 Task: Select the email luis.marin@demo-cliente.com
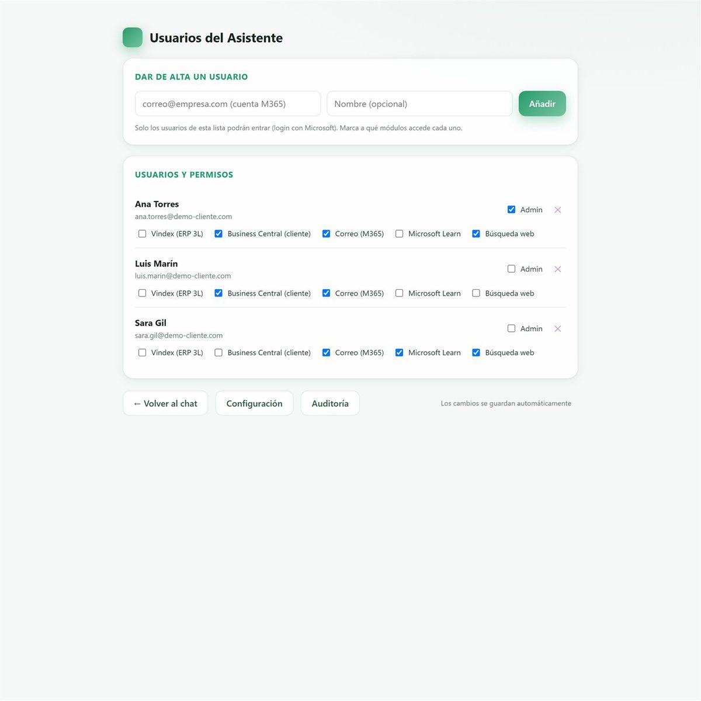[183, 276]
